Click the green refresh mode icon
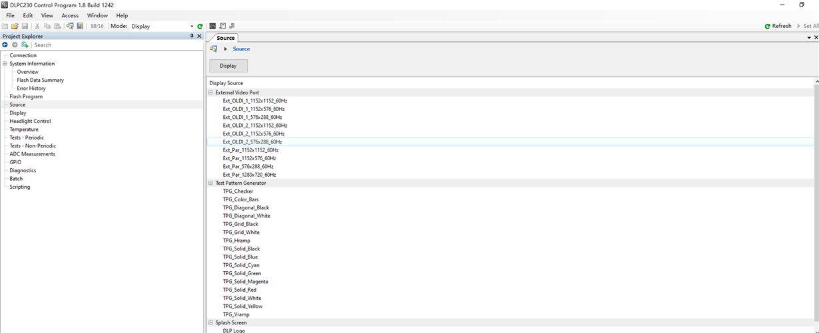The width and height of the screenshot is (819, 333). [x=200, y=27]
